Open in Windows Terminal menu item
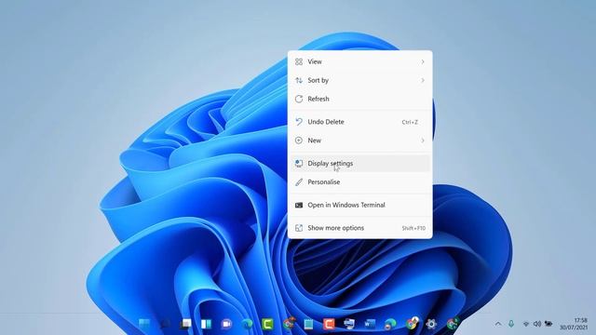This screenshot has width=596, height=335. tap(360, 205)
